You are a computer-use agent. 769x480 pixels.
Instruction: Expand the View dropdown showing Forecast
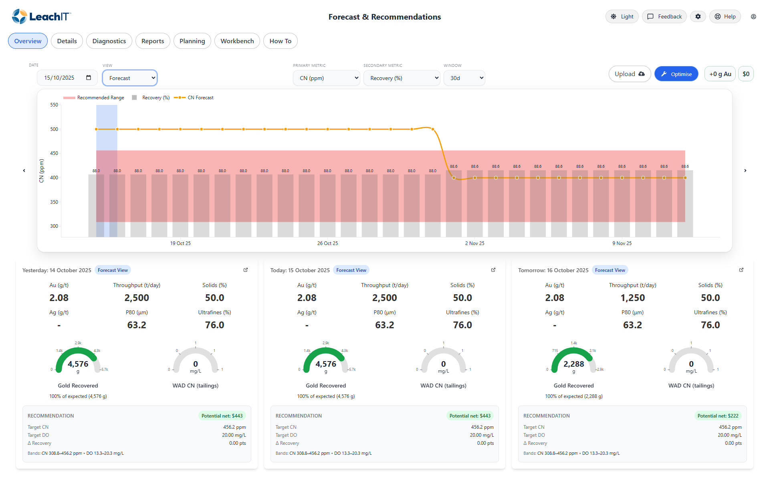130,78
